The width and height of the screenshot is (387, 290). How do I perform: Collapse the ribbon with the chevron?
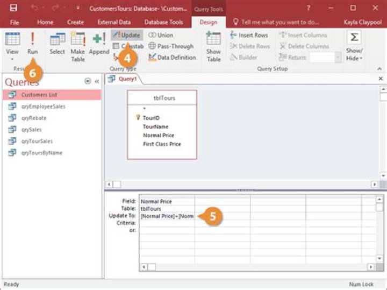tap(379, 69)
